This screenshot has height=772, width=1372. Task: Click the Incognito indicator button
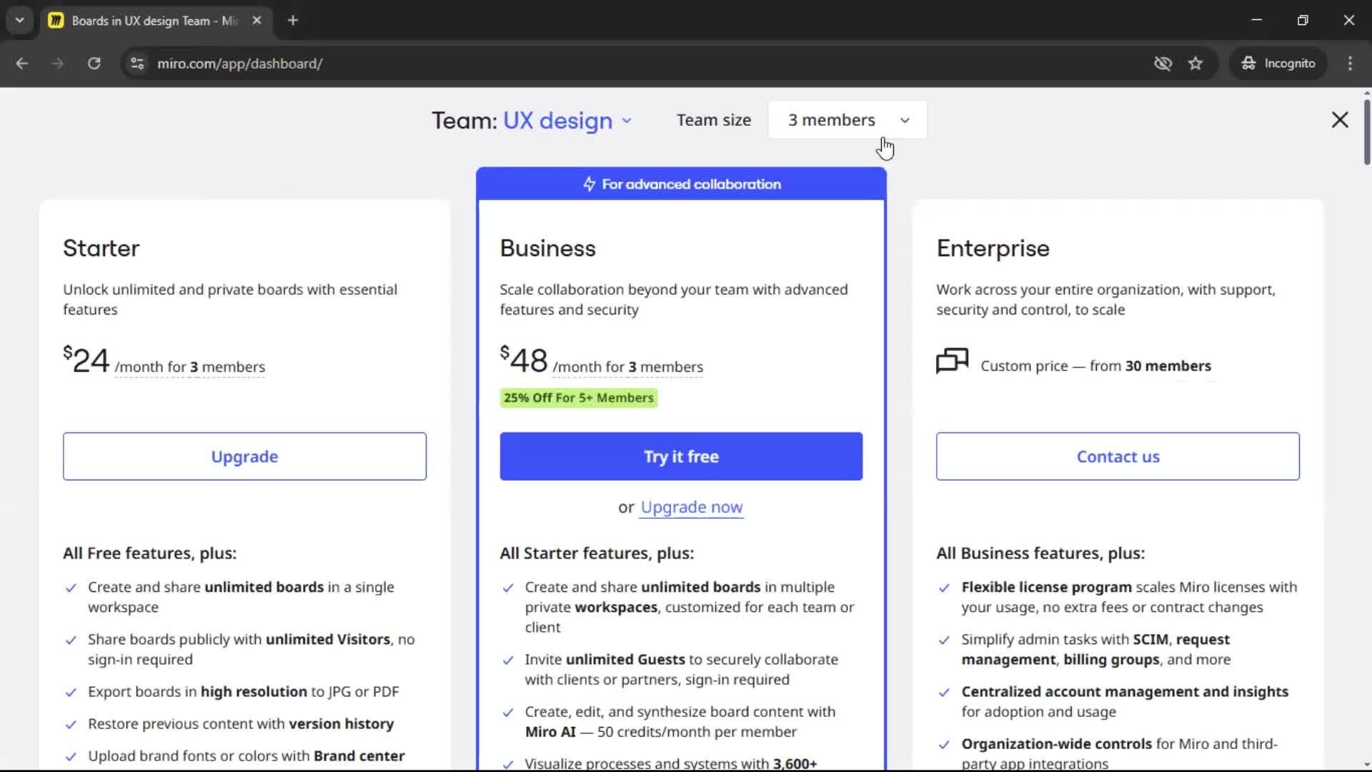tap(1278, 64)
